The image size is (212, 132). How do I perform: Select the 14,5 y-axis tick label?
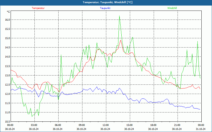pos(7,48)
